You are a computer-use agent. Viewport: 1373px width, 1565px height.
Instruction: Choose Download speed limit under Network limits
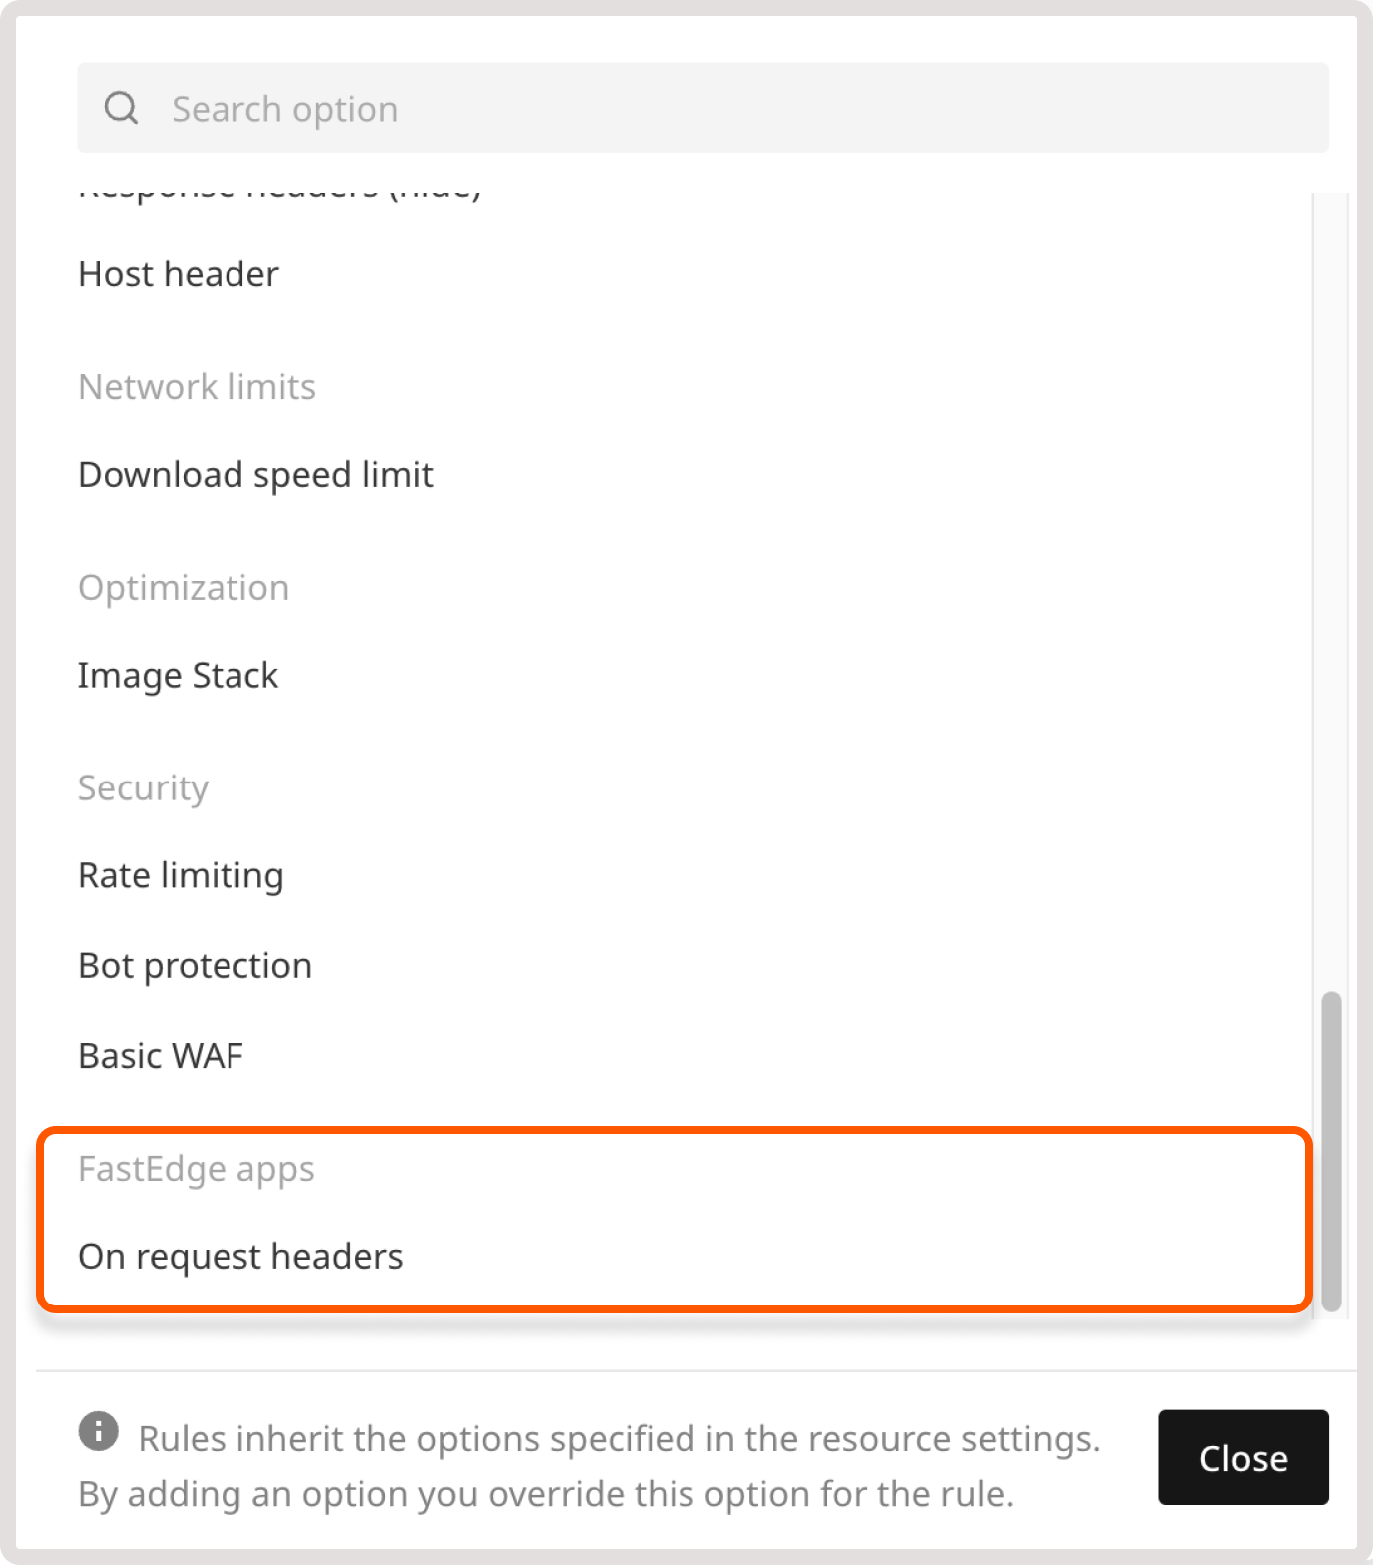[255, 475]
